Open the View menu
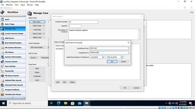This screenshot has width=195, height=109. (16, 5)
